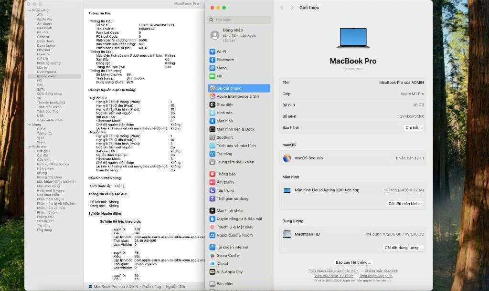Select Wi-Fi under Mạng in System Information
Image resolution: width=489 pixels, height=291 pixels.
click(41, 142)
